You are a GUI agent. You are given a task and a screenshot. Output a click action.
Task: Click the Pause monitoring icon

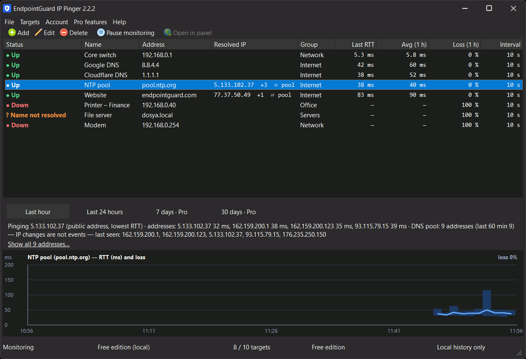point(101,33)
